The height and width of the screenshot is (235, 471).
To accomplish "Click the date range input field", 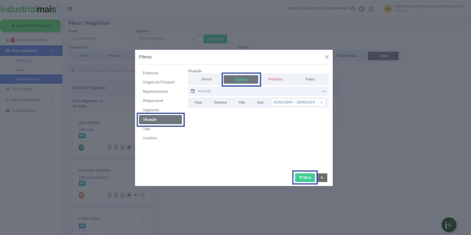I will pos(294,103).
